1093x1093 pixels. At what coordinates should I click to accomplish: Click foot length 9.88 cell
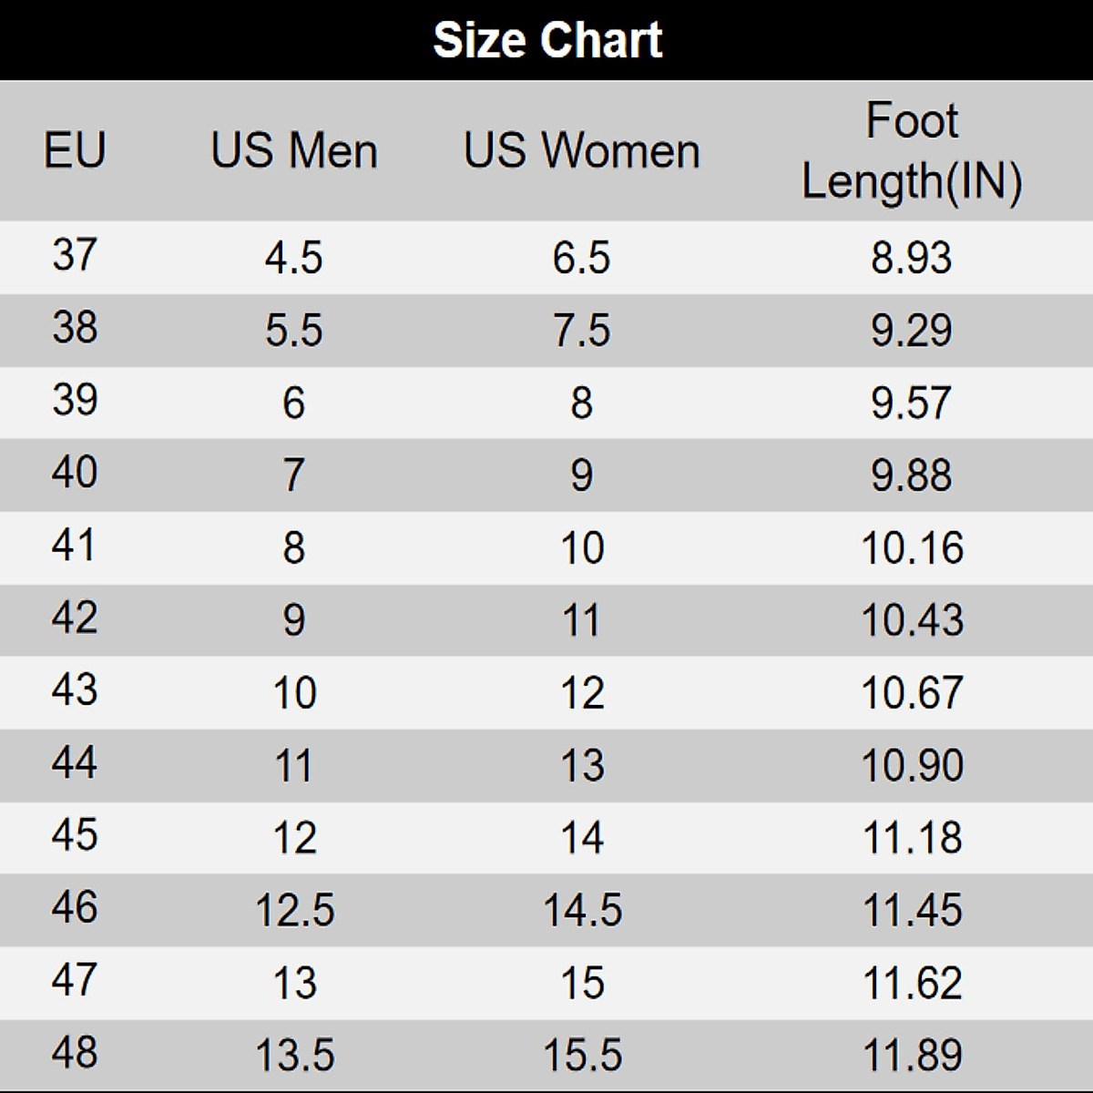click(912, 475)
